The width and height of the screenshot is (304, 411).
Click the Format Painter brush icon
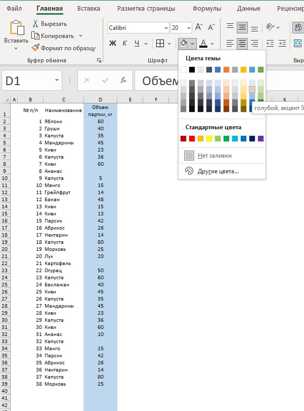tap(35, 48)
